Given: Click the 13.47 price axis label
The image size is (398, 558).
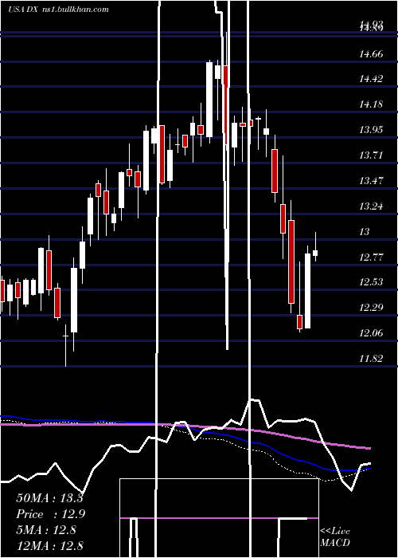Looking at the screenshot, I should click(x=371, y=180).
